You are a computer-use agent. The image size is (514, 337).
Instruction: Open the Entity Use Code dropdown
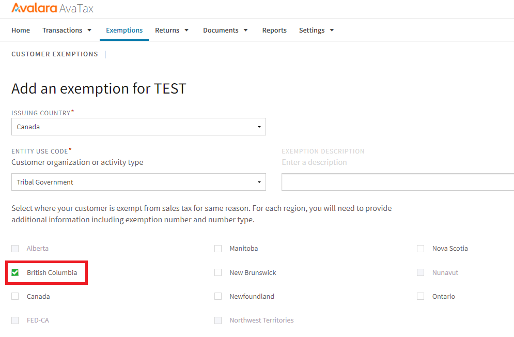138,182
